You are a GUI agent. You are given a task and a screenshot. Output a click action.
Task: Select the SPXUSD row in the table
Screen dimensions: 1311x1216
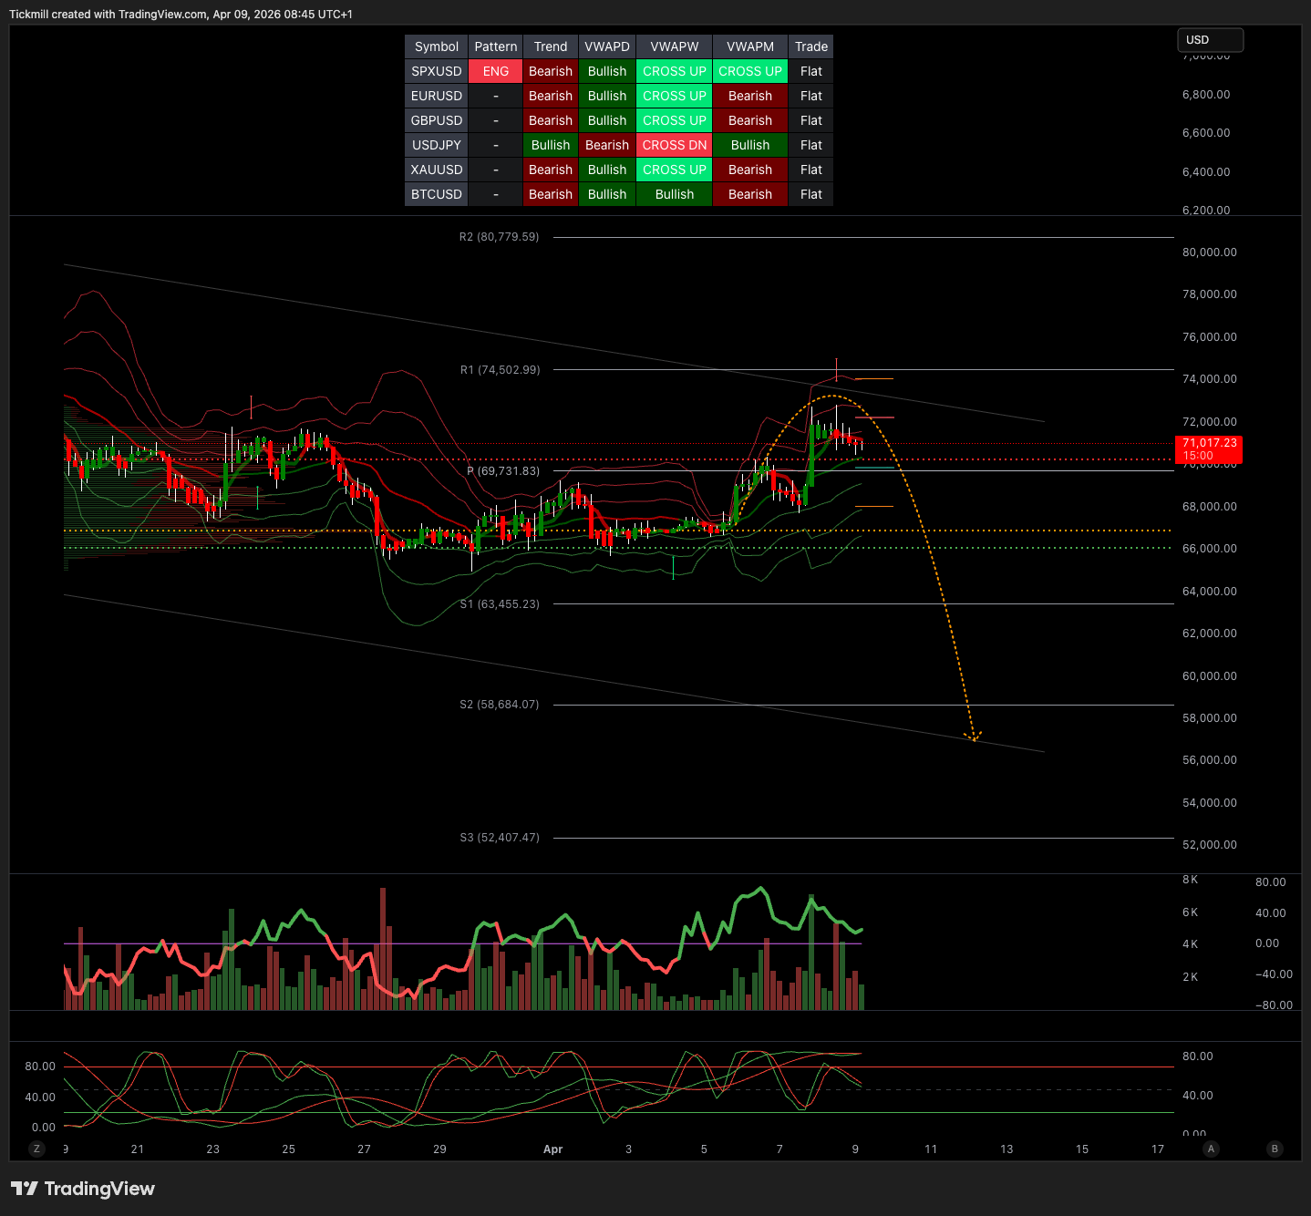[436, 71]
